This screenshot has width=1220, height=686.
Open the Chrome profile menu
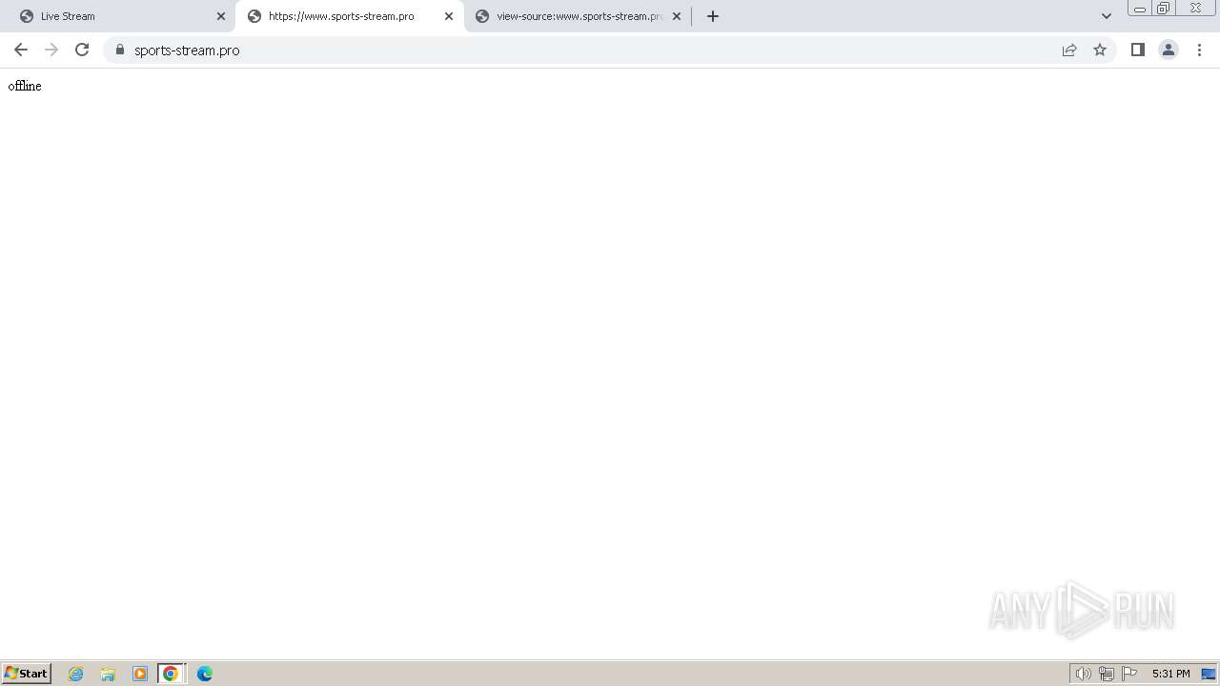click(1169, 50)
